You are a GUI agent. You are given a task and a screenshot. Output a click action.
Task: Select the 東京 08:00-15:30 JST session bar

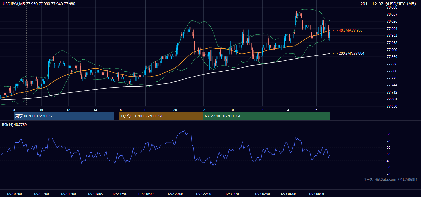click(64, 116)
